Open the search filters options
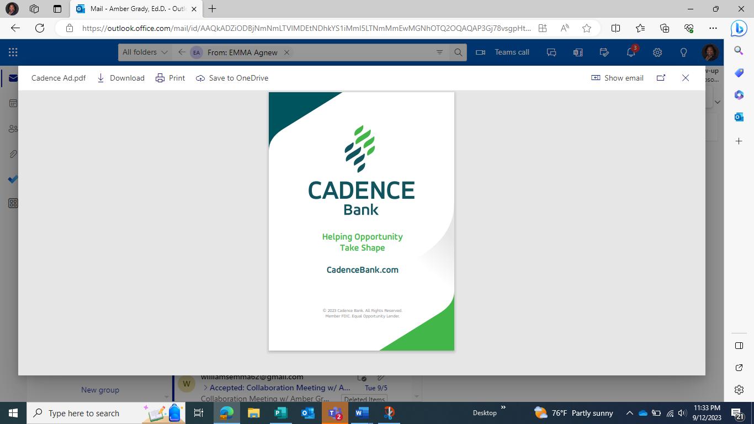754x424 pixels. pos(439,52)
